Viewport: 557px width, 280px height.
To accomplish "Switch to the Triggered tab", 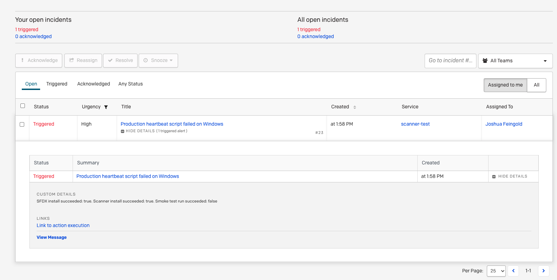I will (x=57, y=84).
